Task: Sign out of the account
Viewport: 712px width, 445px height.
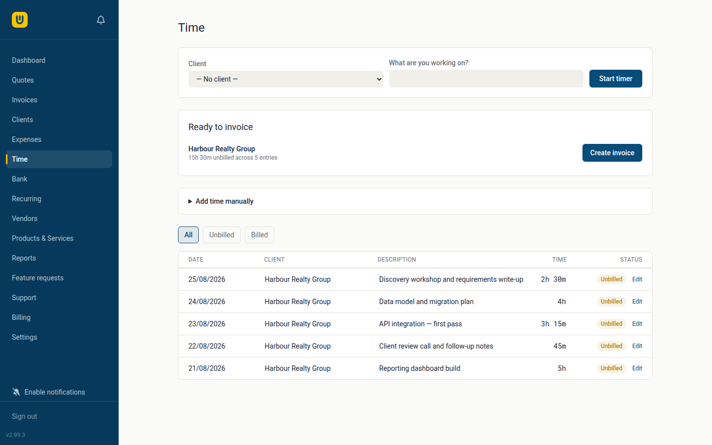Action: point(25,416)
